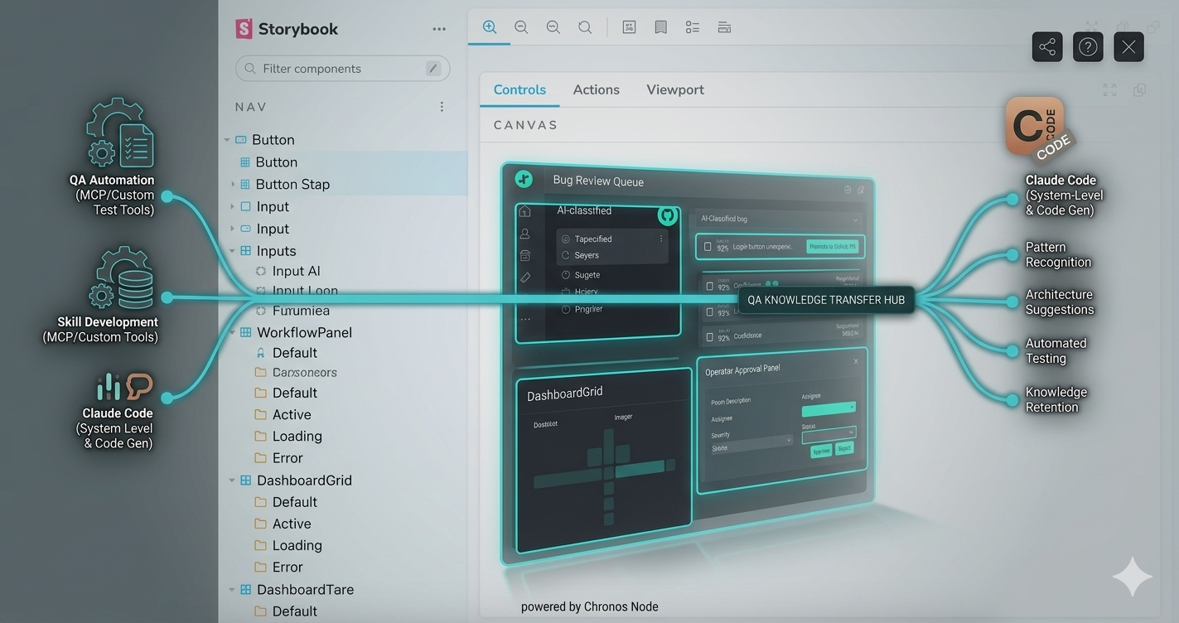Image resolution: width=1179 pixels, height=623 pixels.
Task: Switch to the Actions tab
Action: (x=596, y=89)
